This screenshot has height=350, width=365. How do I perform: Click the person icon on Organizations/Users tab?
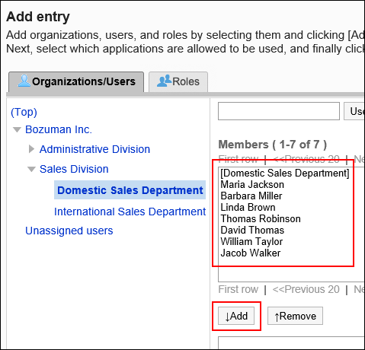tap(24, 81)
